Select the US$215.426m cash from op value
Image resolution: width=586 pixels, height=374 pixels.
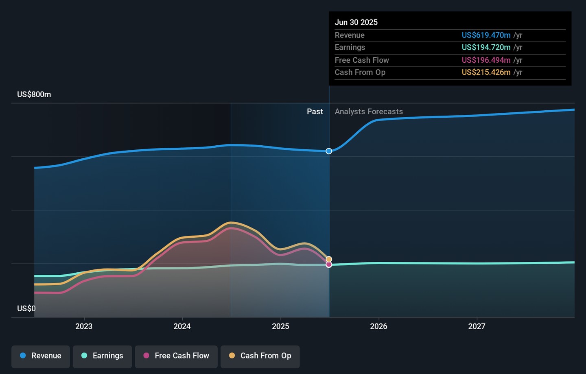coord(486,72)
